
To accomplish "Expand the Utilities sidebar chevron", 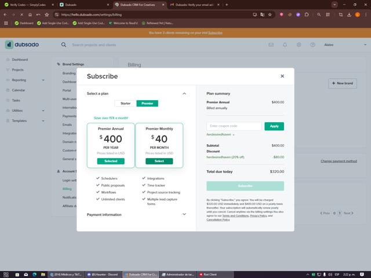I will coord(43,111).
